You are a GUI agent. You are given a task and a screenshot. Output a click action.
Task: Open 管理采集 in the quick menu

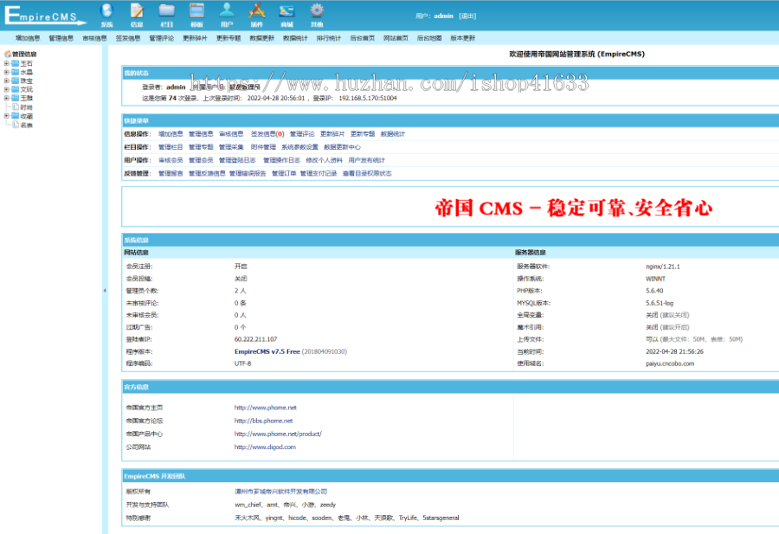point(231,147)
